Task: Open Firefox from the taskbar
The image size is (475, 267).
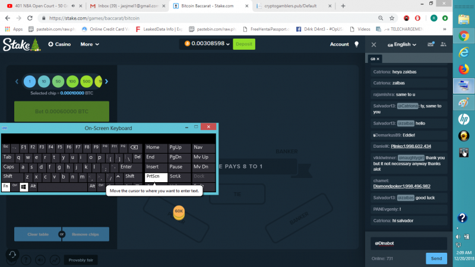Action: click(x=464, y=69)
